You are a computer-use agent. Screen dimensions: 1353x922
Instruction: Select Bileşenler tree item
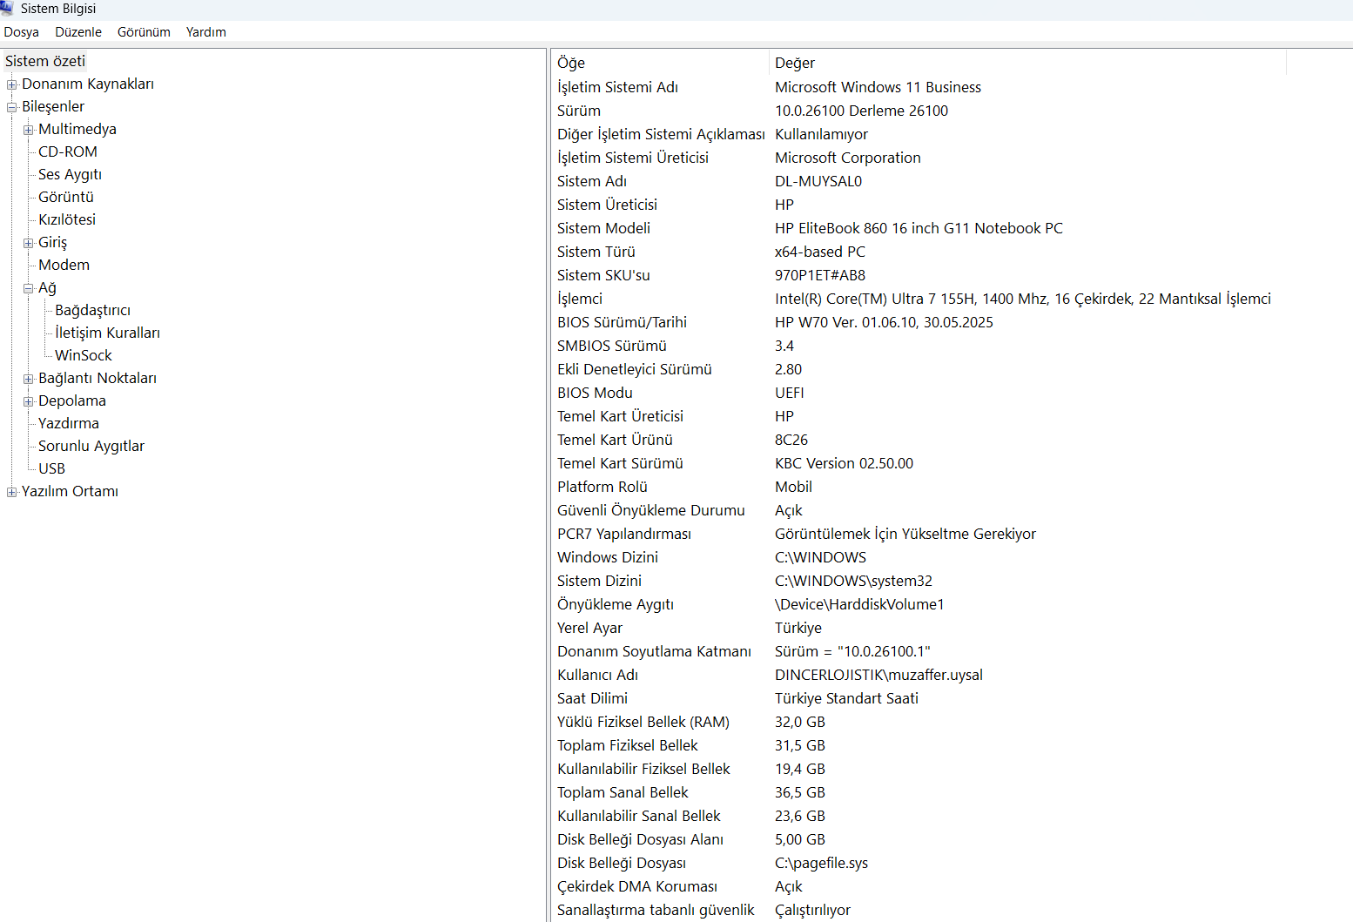click(53, 106)
